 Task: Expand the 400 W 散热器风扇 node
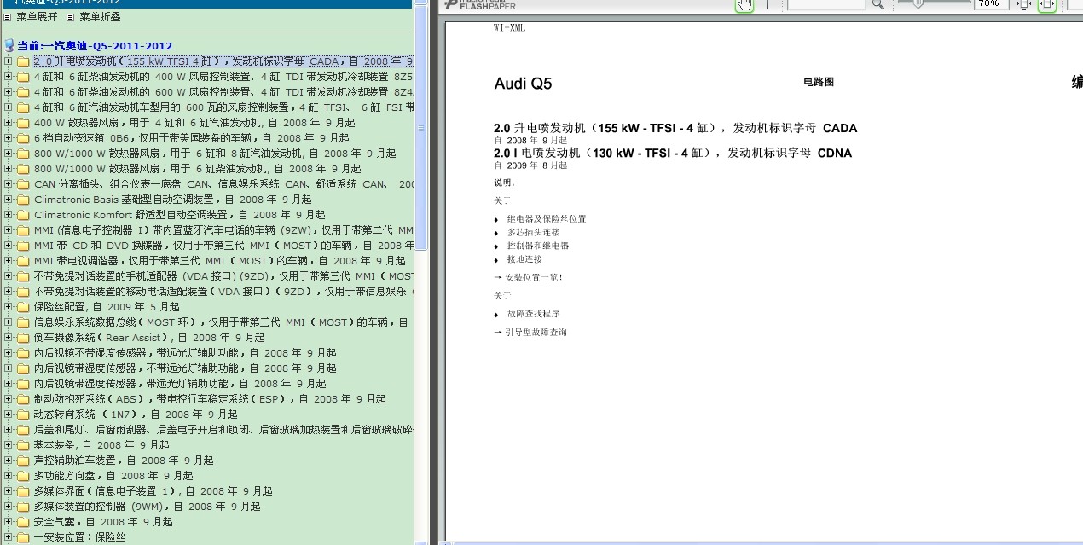pos(8,123)
